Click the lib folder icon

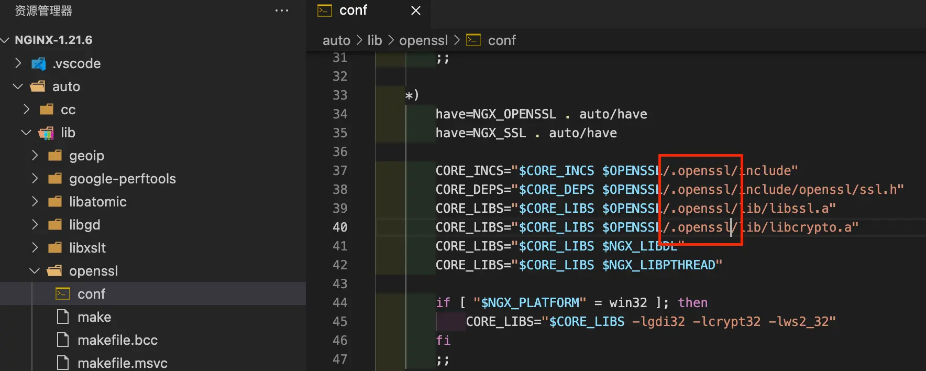click(x=46, y=133)
